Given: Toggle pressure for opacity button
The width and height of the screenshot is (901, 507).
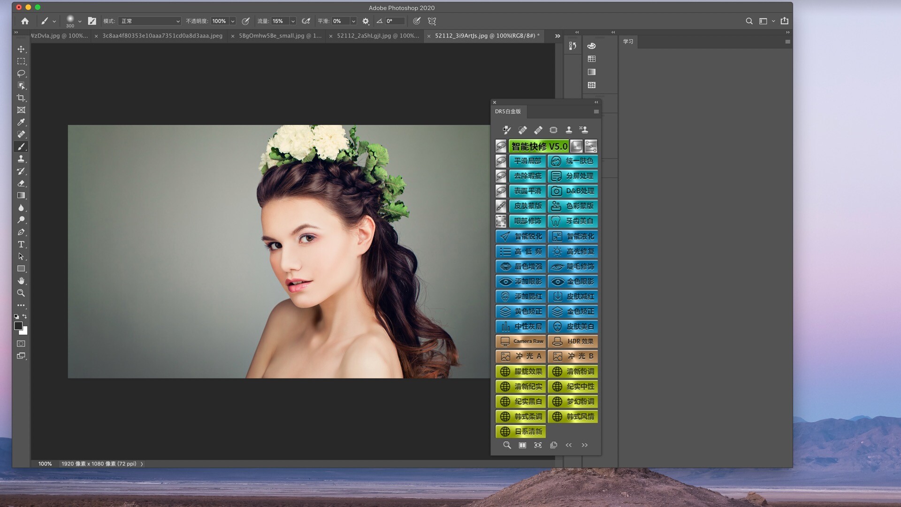Looking at the screenshot, I should coord(245,21).
